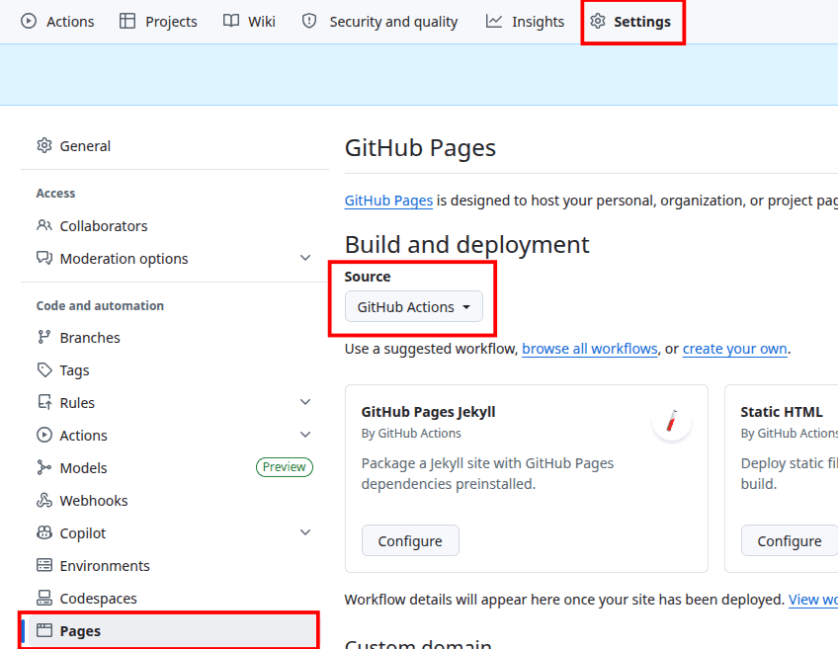Click the Codespaces icon
Viewport: 838px width, 649px height.
[44, 599]
